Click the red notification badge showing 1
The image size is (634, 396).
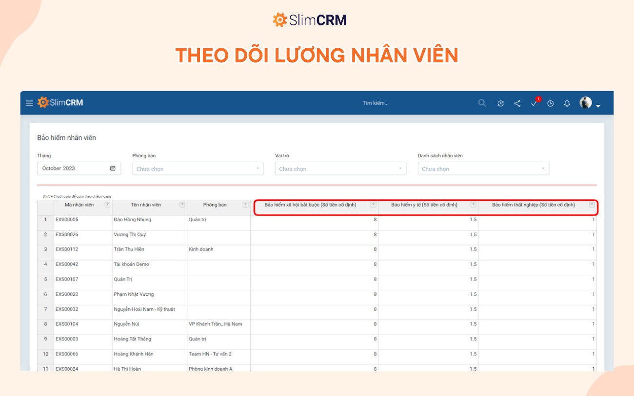pos(537,98)
